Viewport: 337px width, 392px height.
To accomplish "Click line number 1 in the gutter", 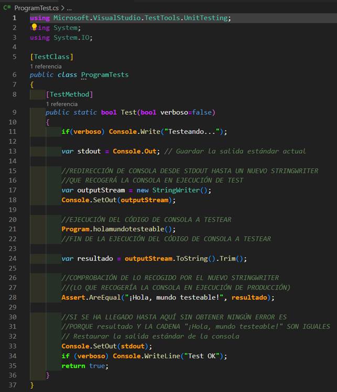I will click(x=14, y=18).
